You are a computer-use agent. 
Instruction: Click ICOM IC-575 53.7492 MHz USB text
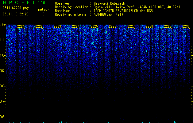pyautogui.click(x=123, y=11)
